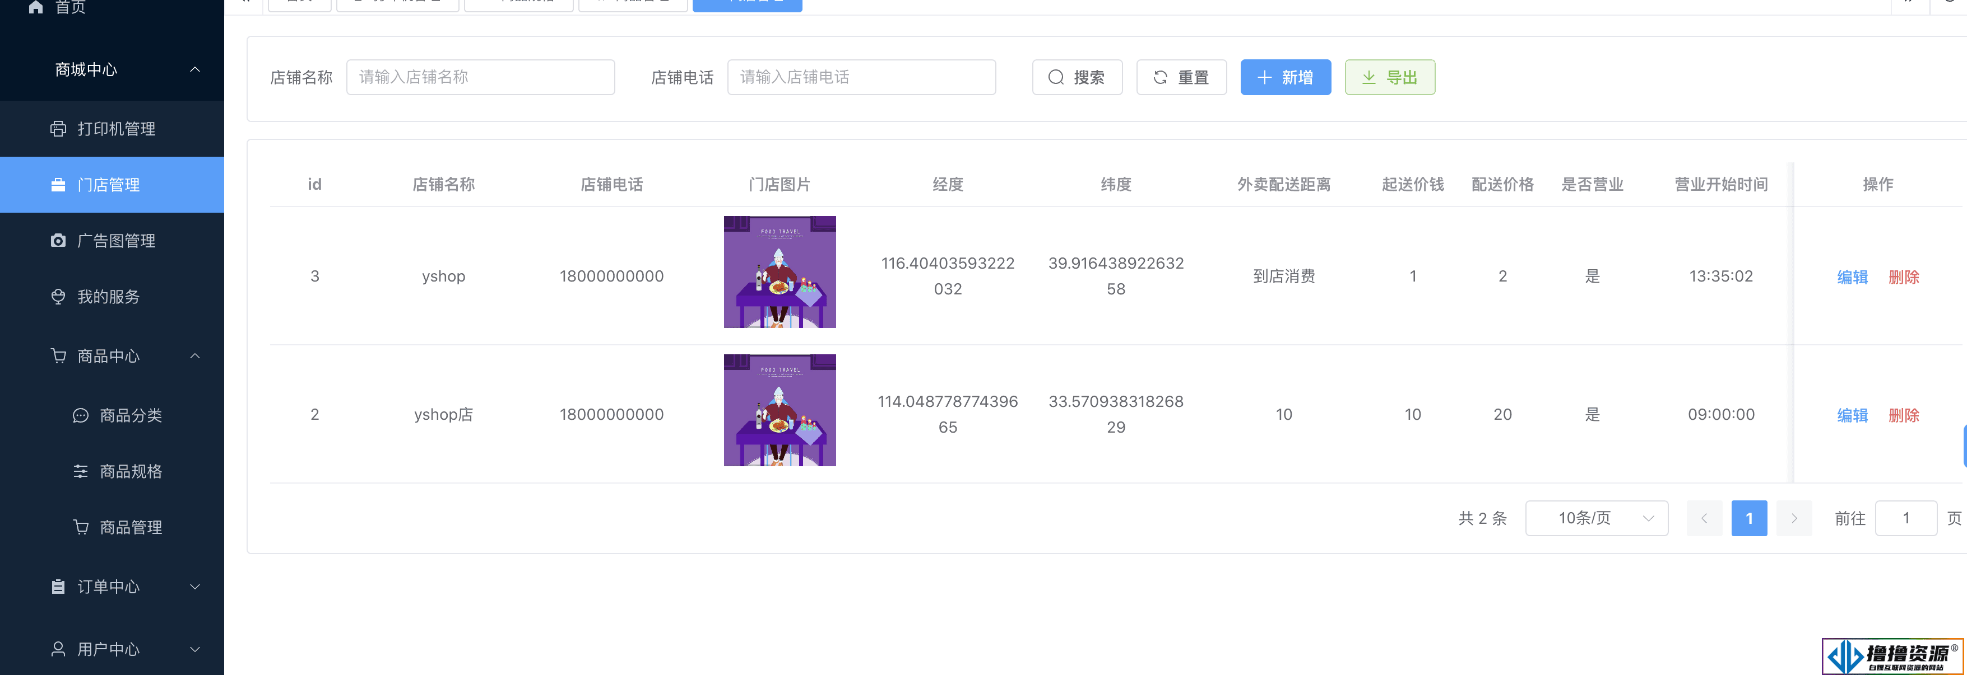
Task: Click the 外卖配送距离 column header
Action: [x=1283, y=185]
